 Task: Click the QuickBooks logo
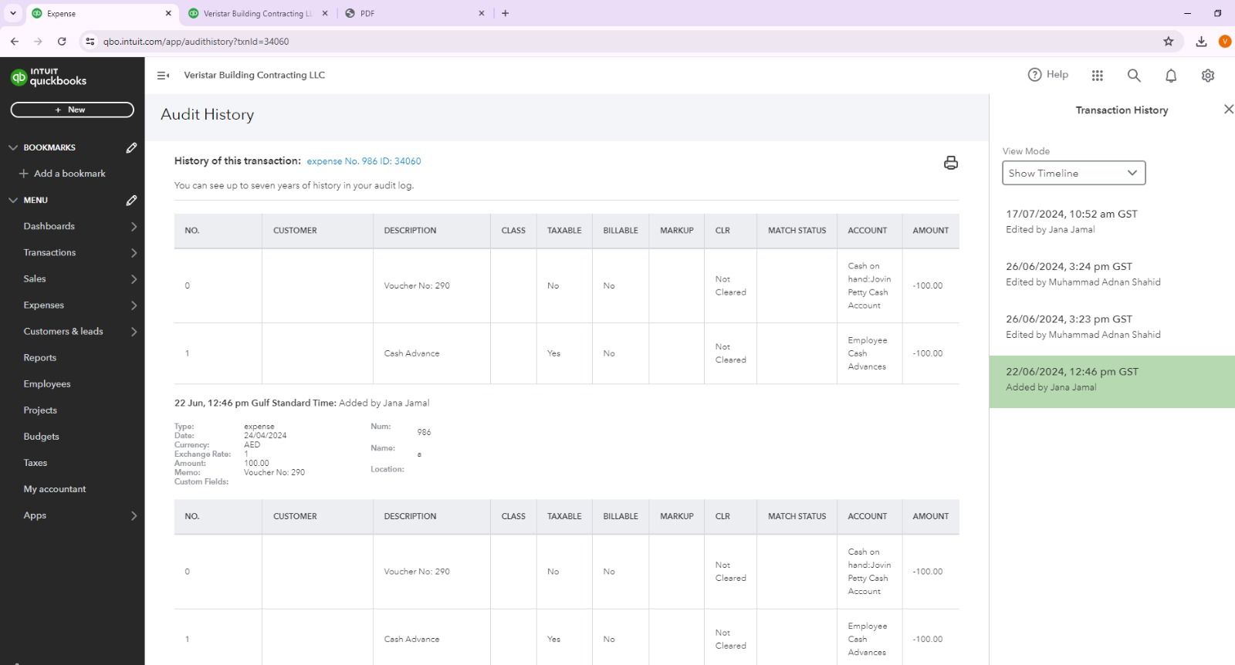[49, 76]
